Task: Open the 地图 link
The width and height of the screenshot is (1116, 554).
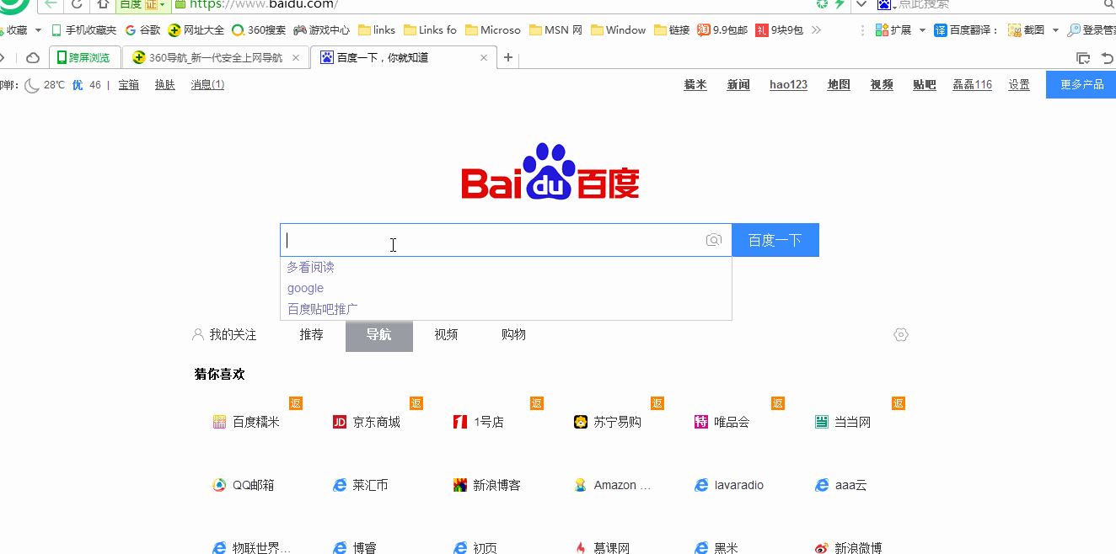Action: click(x=839, y=85)
